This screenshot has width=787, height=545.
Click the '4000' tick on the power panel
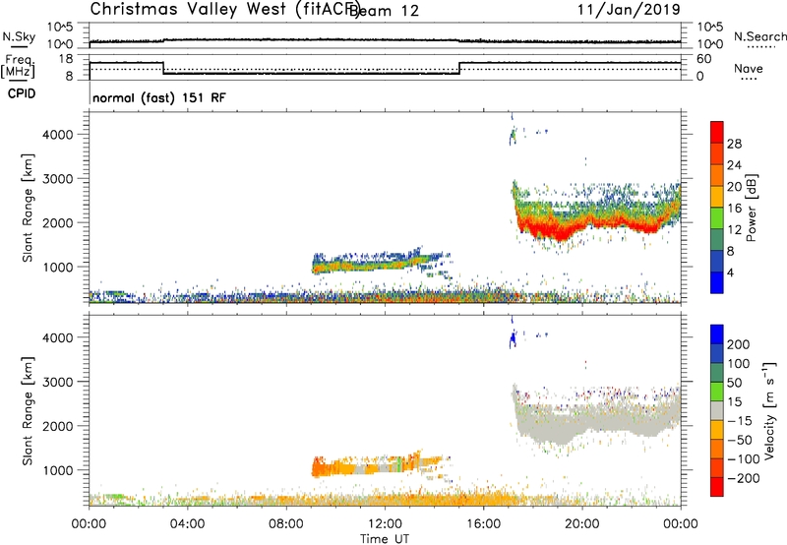(x=58, y=135)
